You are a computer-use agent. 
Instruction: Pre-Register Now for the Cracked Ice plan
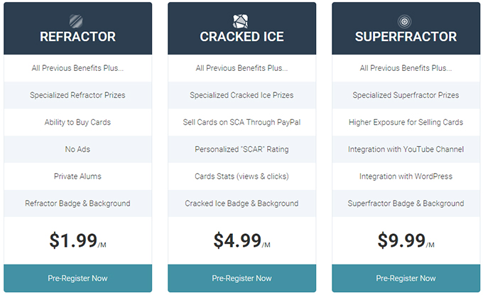[x=241, y=278]
